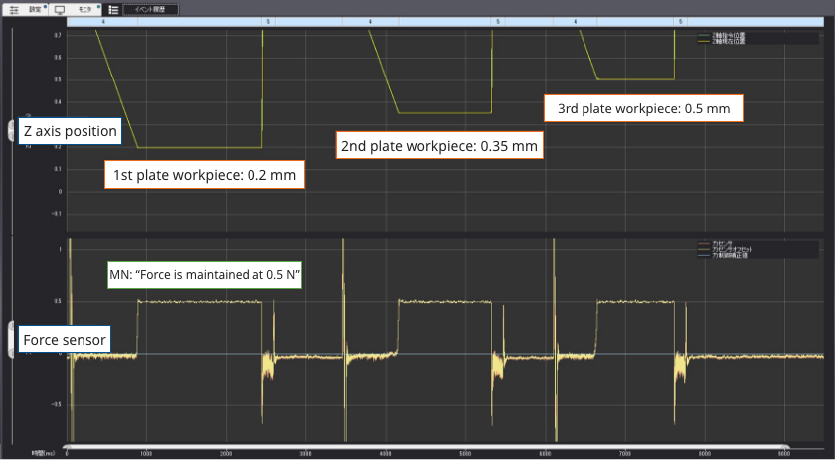The height and width of the screenshot is (460, 835).
Task: Click the force sensor graph legend box
Action: 757,248
